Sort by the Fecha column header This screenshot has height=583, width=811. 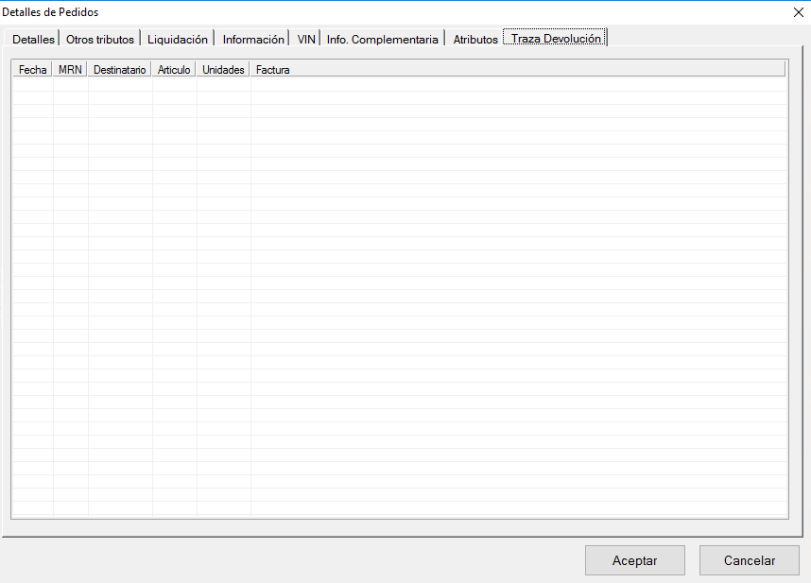pyautogui.click(x=32, y=70)
